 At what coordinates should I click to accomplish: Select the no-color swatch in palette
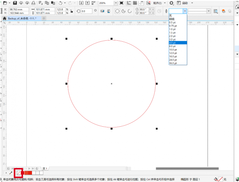coord(18,173)
